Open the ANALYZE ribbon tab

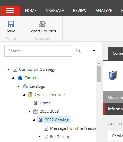104,11
